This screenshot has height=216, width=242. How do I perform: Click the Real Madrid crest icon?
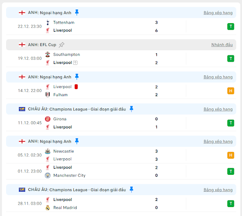click(48, 207)
